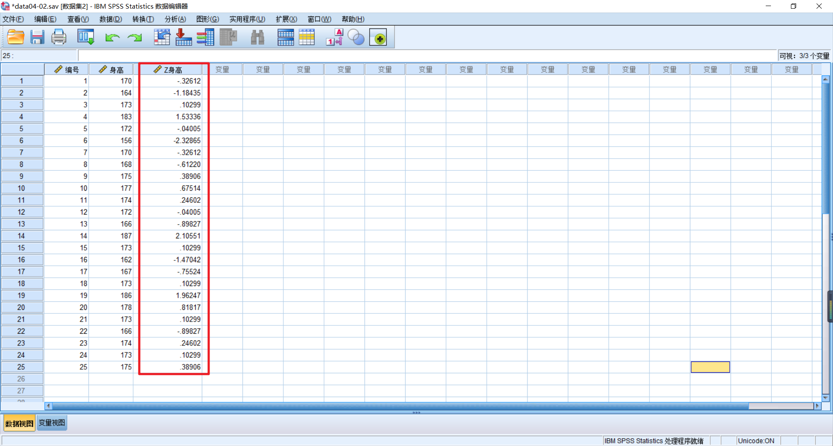Image resolution: width=833 pixels, height=446 pixels.
Task: Select row header 25
Action: (x=22, y=367)
